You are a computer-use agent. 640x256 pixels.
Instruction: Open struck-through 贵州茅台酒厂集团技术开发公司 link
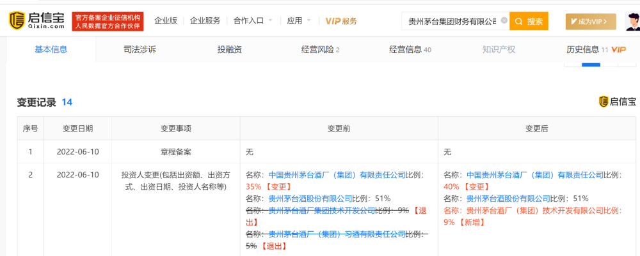pos(322,211)
